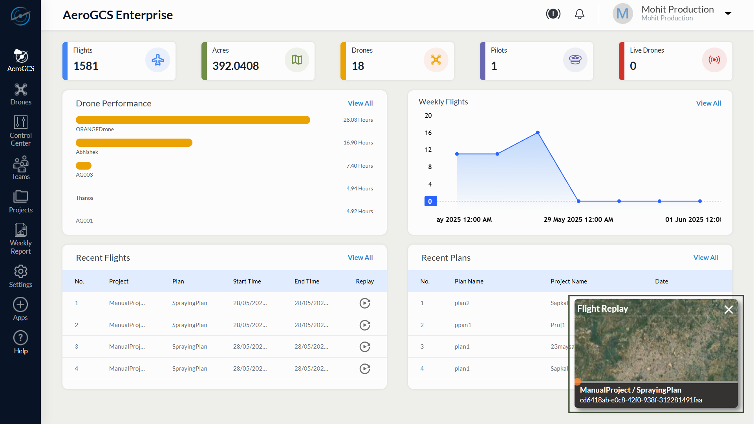Click the Pilots card icon
This screenshot has height=424, width=754.
(575, 60)
